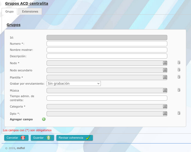Click the Cancelar button
191x152 pixels.
tap(16, 138)
